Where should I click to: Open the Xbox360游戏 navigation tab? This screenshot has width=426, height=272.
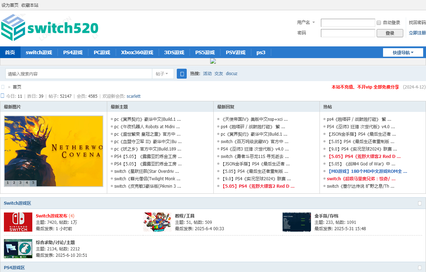pyautogui.click(x=137, y=52)
